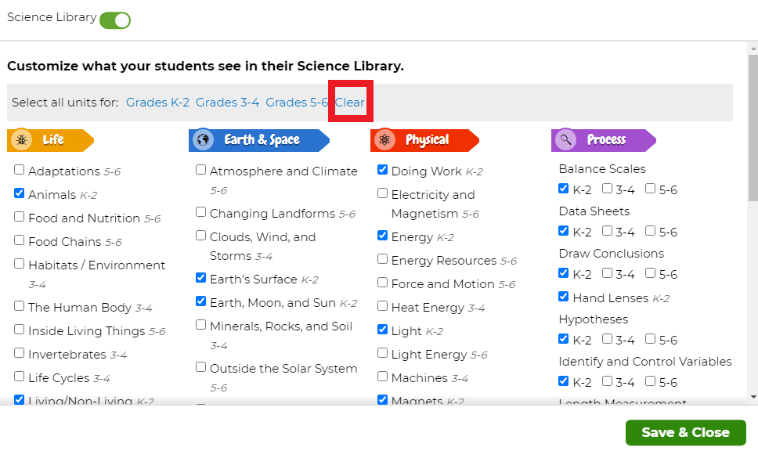Uncheck the Doing Work K-2 unit

(383, 170)
